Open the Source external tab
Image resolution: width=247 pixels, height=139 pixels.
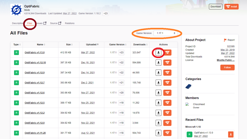(x=55, y=23)
